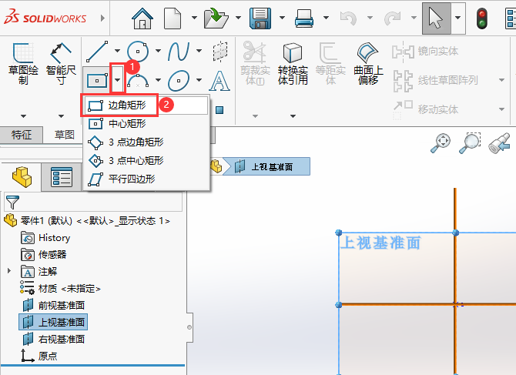516x375 pixels.
Task: Click the Zoom to Fit magnifier icon
Action: click(x=441, y=142)
